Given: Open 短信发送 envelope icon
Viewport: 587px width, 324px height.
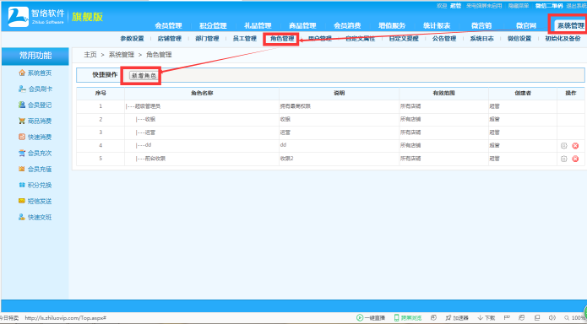Looking at the screenshot, I should point(22,202).
